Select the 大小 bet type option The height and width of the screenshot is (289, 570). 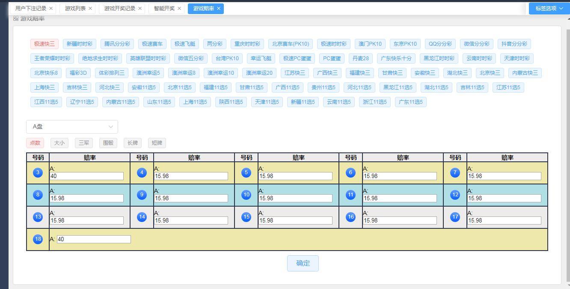point(59,143)
